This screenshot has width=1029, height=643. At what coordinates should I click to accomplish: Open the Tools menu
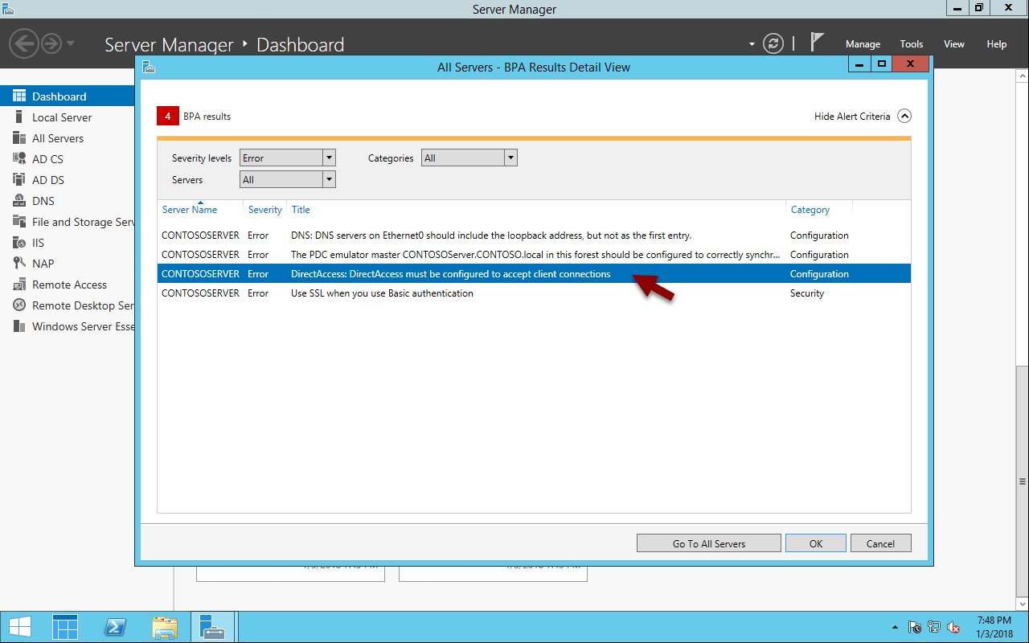coord(912,44)
